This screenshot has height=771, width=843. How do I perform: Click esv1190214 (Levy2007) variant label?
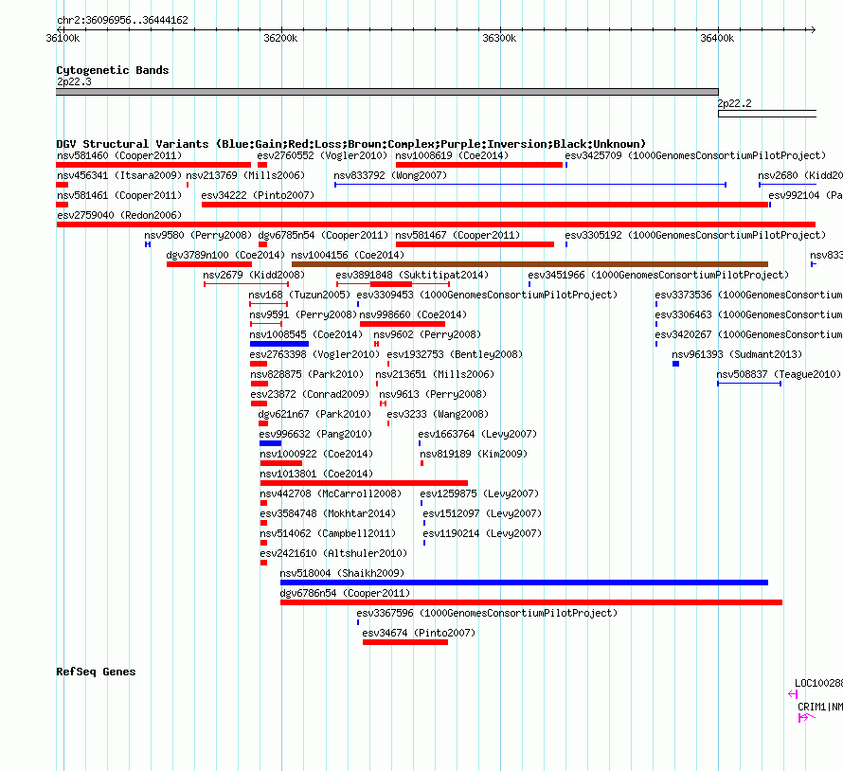coord(482,533)
